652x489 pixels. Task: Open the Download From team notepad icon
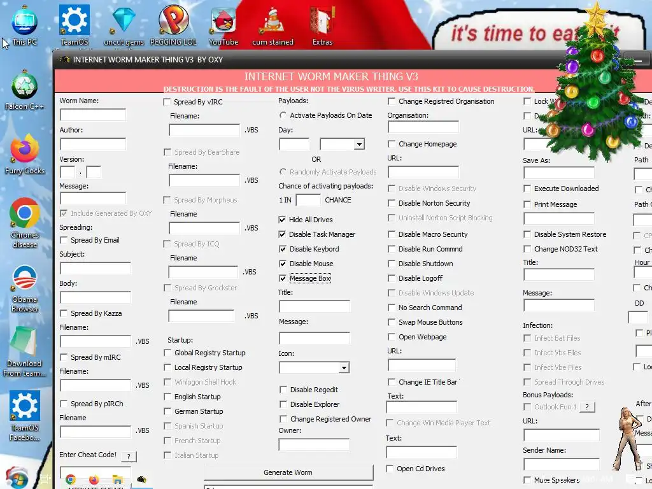click(25, 351)
